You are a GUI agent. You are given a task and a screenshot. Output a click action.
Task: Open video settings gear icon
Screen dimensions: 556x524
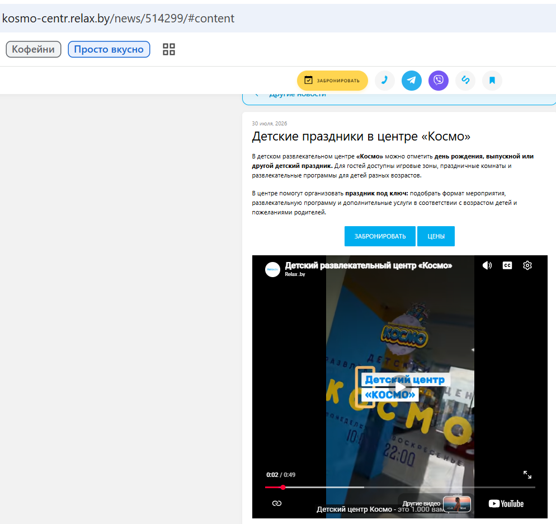[x=527, y=265]
